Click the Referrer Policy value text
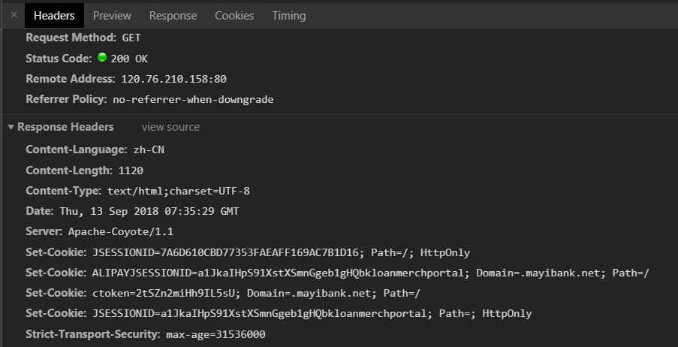This screenshot has height=347, width=678. coord(193,99)
